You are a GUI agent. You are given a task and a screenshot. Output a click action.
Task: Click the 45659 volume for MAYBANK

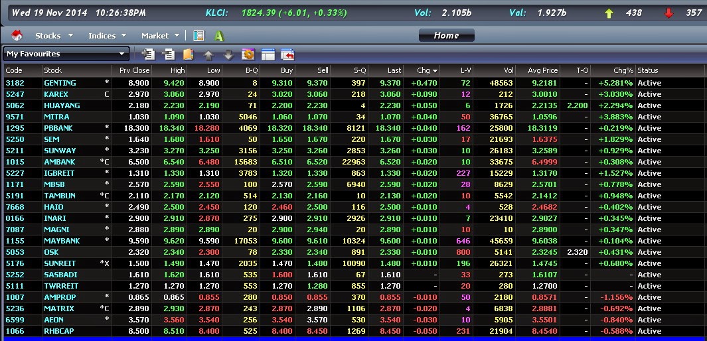pos(501,241)
